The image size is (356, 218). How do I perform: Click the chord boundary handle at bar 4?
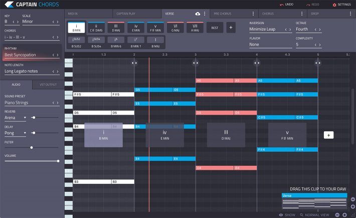tap(257, 63)
